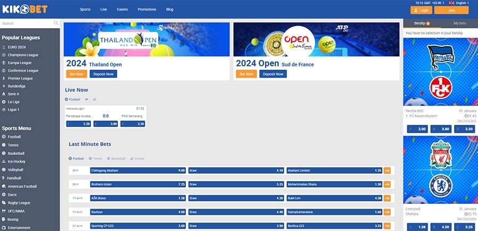Click the Rugby League icon

[x=4, y=203]
